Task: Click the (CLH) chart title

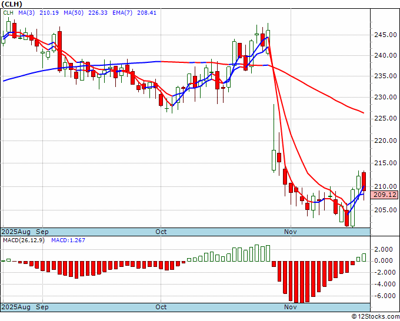Action: click(12, 4)
